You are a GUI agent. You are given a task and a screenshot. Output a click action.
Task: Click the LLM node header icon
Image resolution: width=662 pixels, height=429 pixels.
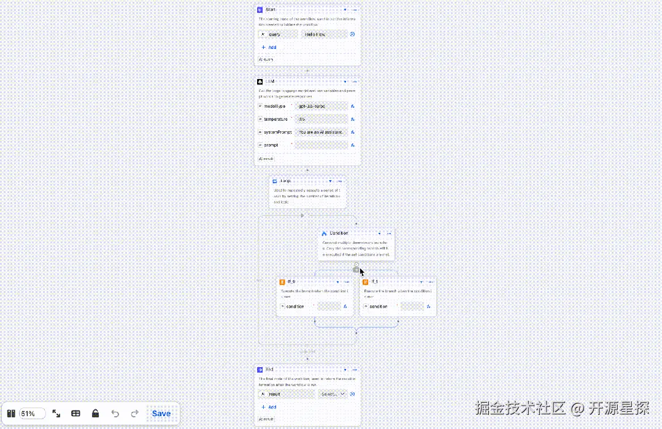pos(260,81)
